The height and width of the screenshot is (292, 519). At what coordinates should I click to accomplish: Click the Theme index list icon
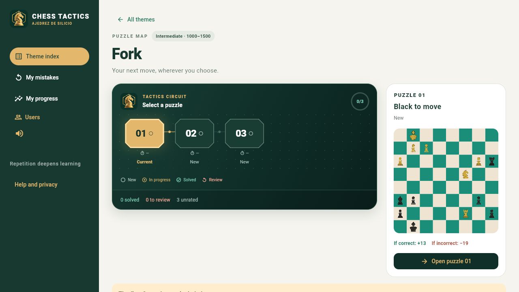pos(19,56)
